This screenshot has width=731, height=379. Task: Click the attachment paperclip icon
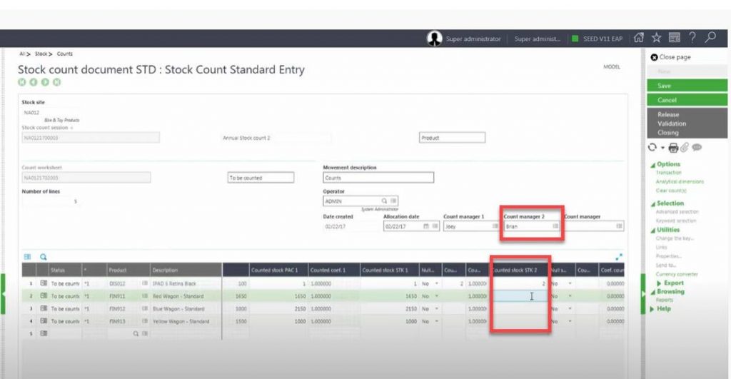(683, 148)
